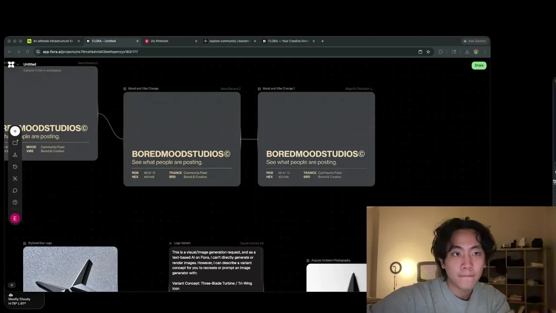Click the Untitled project title
556x313 pixels.
tap(30, 64)
